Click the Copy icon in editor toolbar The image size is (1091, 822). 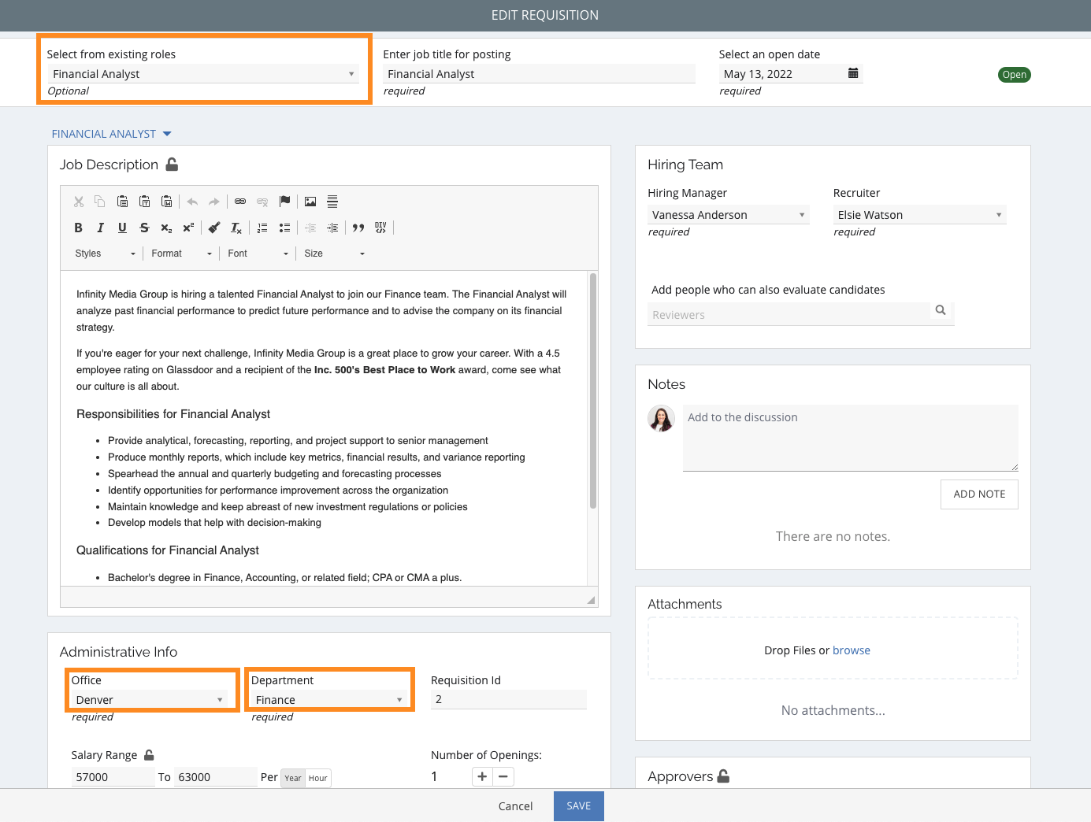coord(100,202)
